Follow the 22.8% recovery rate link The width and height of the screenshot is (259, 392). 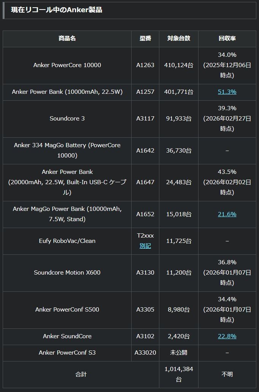[x=227, y=336]
